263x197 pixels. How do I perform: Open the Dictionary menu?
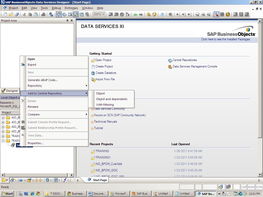coord(71,8)
